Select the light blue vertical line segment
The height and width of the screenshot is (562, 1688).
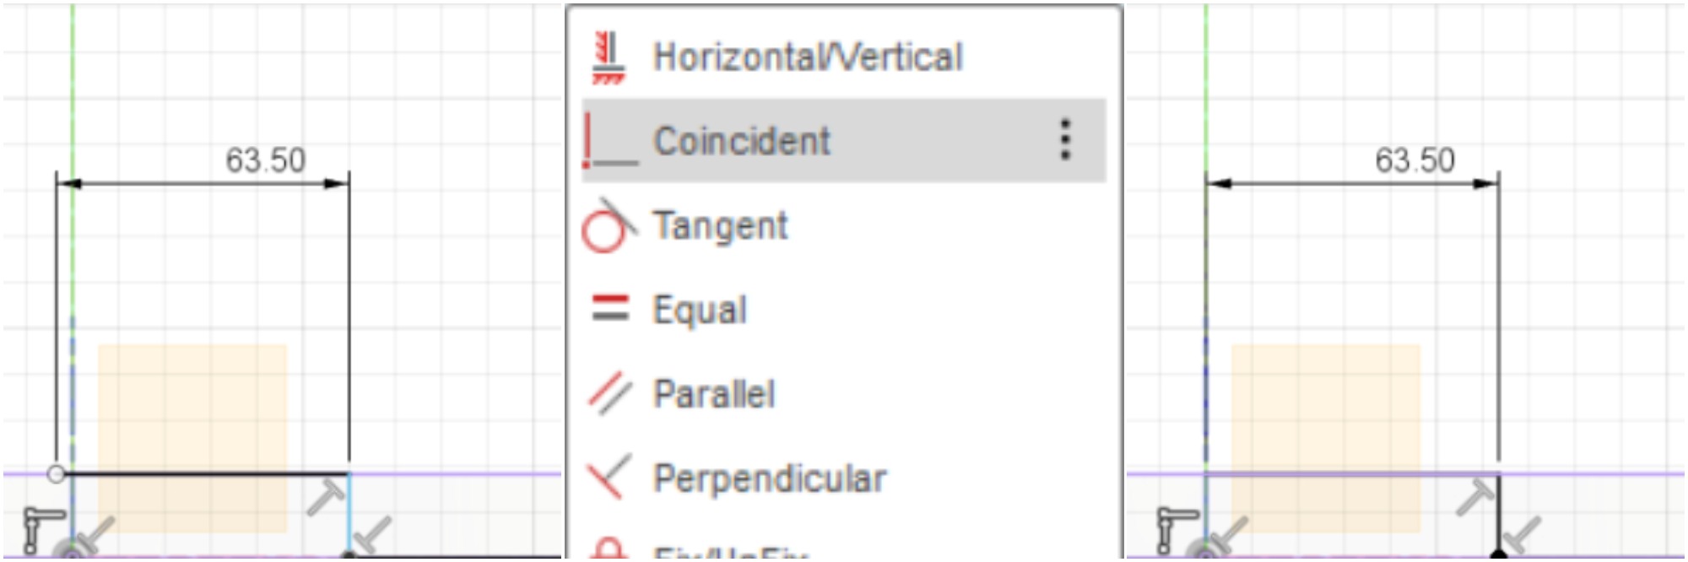[349, 511]
